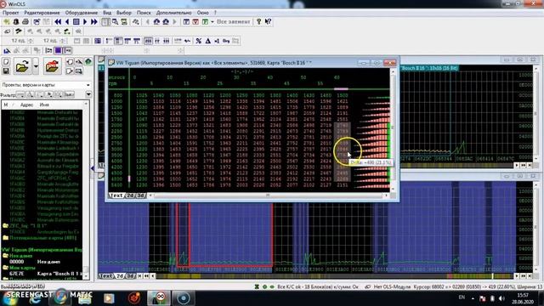Click the red import file folder icon
Screen dimensions: 544x306
click(x=52, y=66)
